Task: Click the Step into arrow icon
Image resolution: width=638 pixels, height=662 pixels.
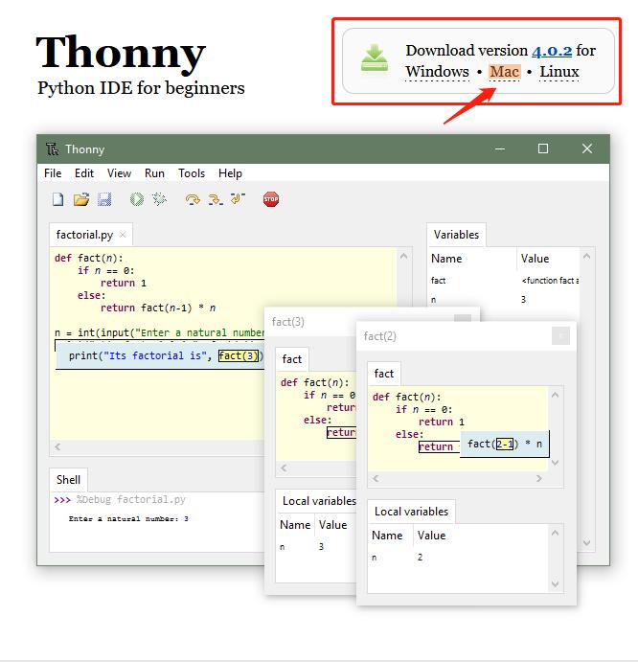Action: click(216, 199)
